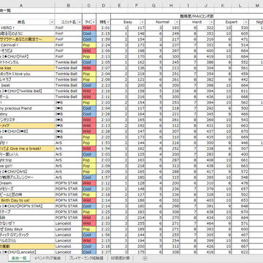This screenshot has width=263, height=263.
Task: Click the POP'N STAR unit cell in Dream row
Action: [69, 183]
